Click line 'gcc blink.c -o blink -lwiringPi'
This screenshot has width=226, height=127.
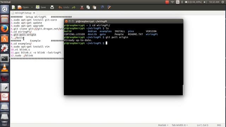[38, 53]
